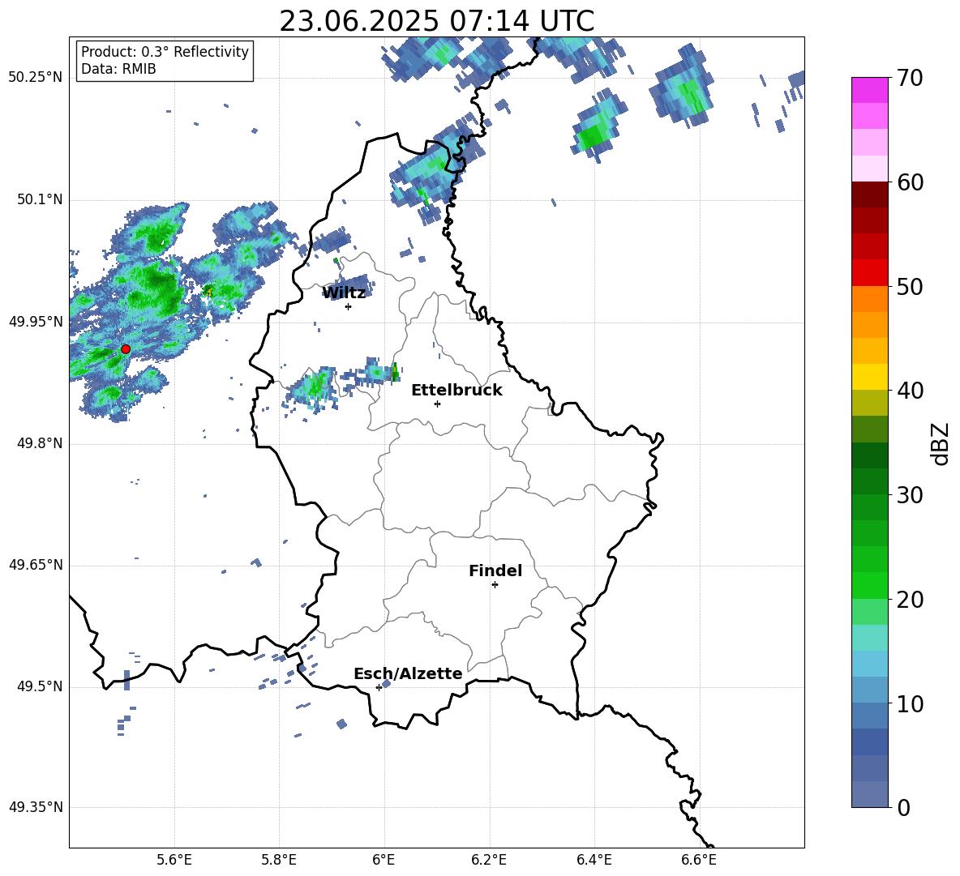Viewport: 960px width, 876px height.
Task: Click latitude label 49.95°N
Action: [36, 322]
